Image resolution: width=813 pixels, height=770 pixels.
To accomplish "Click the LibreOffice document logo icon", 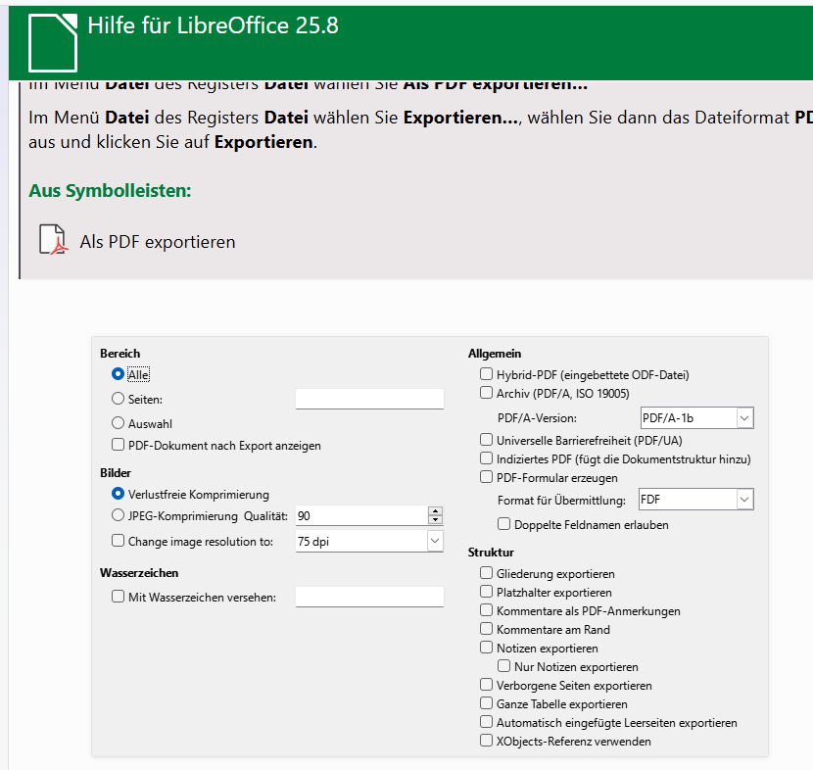I will pos(52,43).
